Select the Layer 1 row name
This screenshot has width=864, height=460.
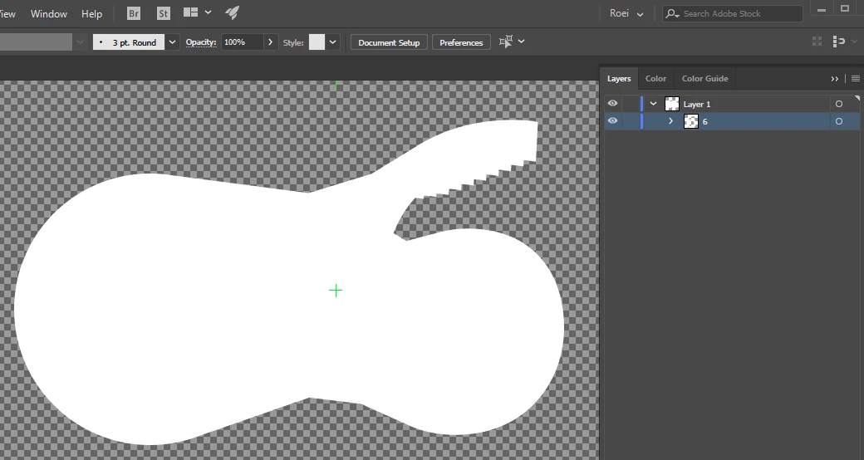tap(697, 104)
